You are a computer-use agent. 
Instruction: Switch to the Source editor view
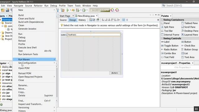coord(63,20)
